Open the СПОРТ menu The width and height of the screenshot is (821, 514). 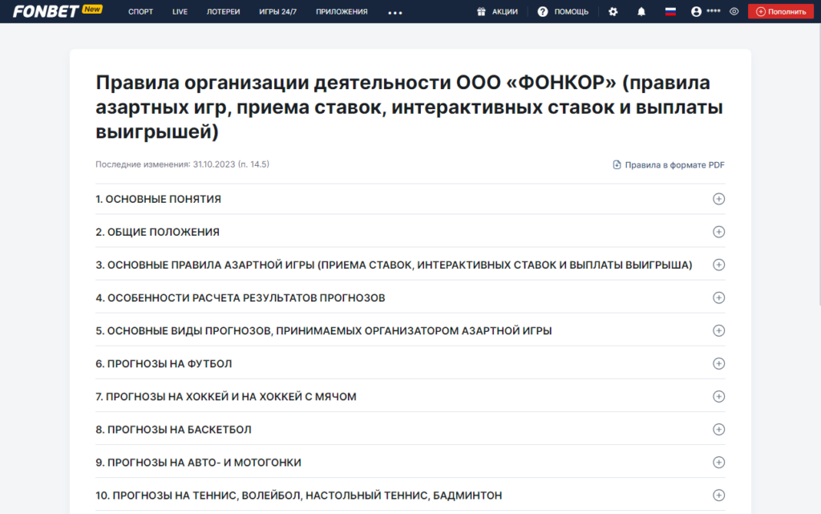pos(140,11)
